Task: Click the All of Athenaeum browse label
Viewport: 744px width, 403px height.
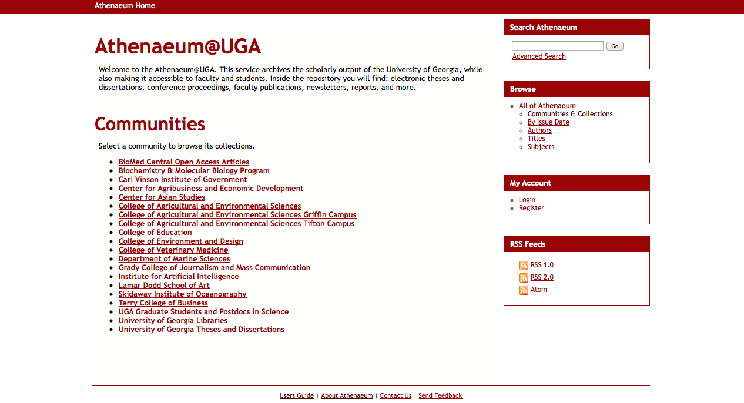Action: pyautogui.click(x=547, y=106)
